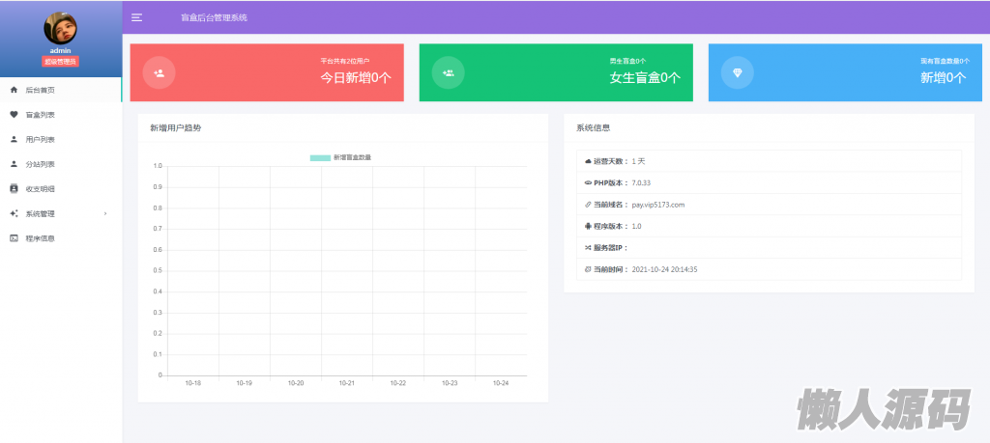Click the pay.vip5173.com domain text
Image resolution: width=990 pixels, height=443 pixels.
658,205
